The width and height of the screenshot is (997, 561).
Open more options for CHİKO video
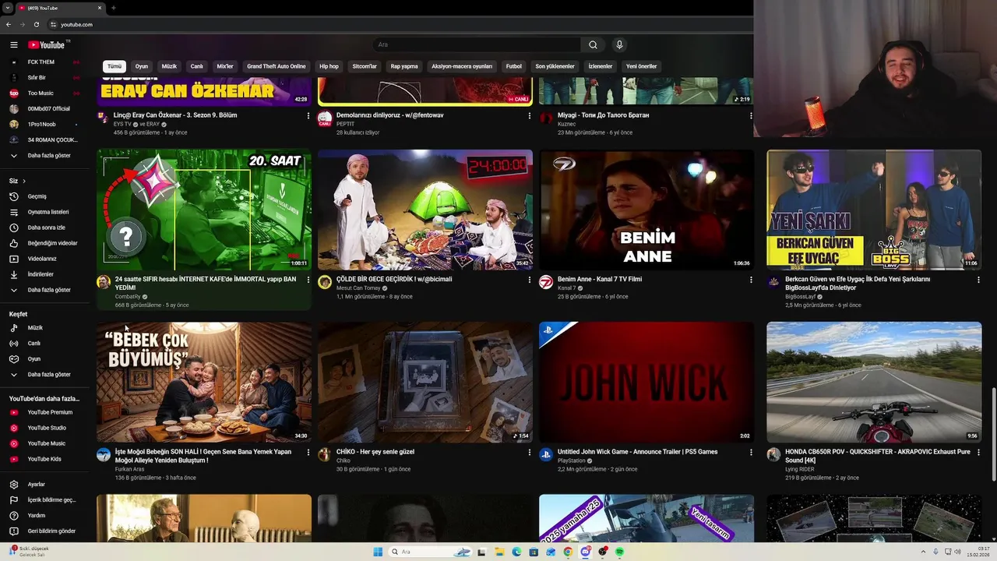pos(530,452)
